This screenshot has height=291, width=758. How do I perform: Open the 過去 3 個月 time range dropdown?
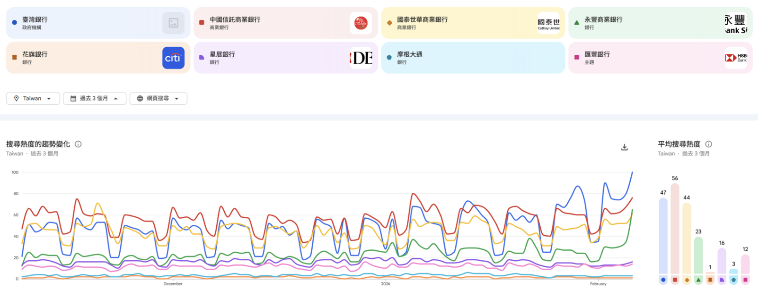click(94, 98)
